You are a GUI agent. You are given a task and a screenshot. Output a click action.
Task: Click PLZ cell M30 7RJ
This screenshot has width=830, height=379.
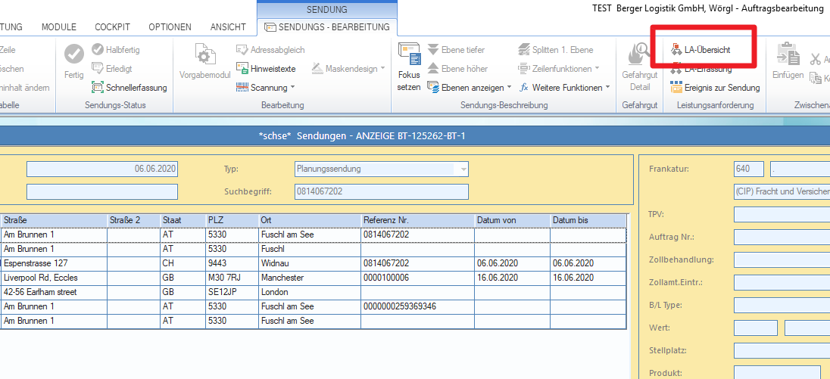pyautogui.click(x=232, y=278)
